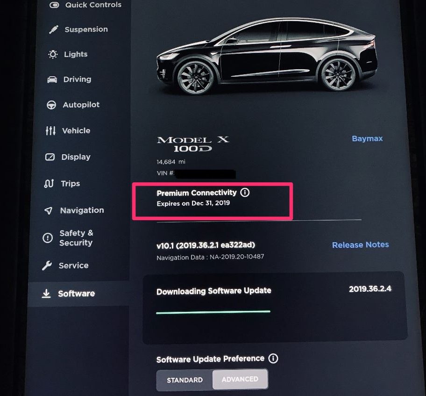Viewport: 426px width, 396px height.
Task: Open Suspension settings via the shock absorber icon
Action: [54, 29]
